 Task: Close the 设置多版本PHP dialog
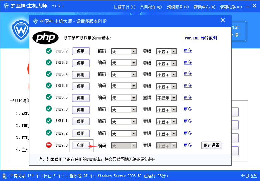pos(223,20)
